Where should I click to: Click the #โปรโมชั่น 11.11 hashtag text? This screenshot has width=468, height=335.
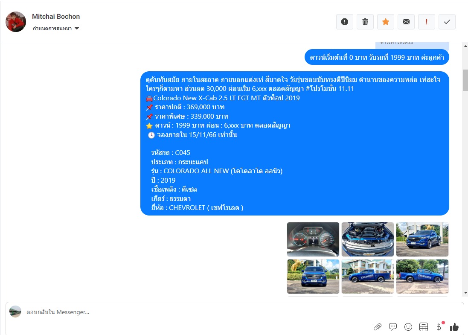[330, 89]
